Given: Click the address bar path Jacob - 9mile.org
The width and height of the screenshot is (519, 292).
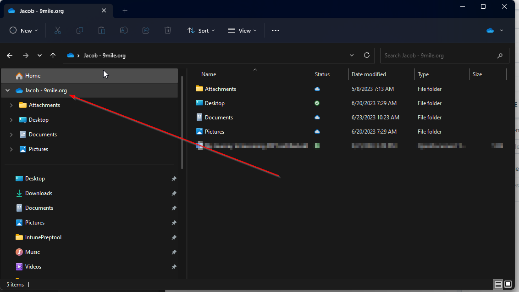Looking at the screenshot, I should [x=105, y=56].
